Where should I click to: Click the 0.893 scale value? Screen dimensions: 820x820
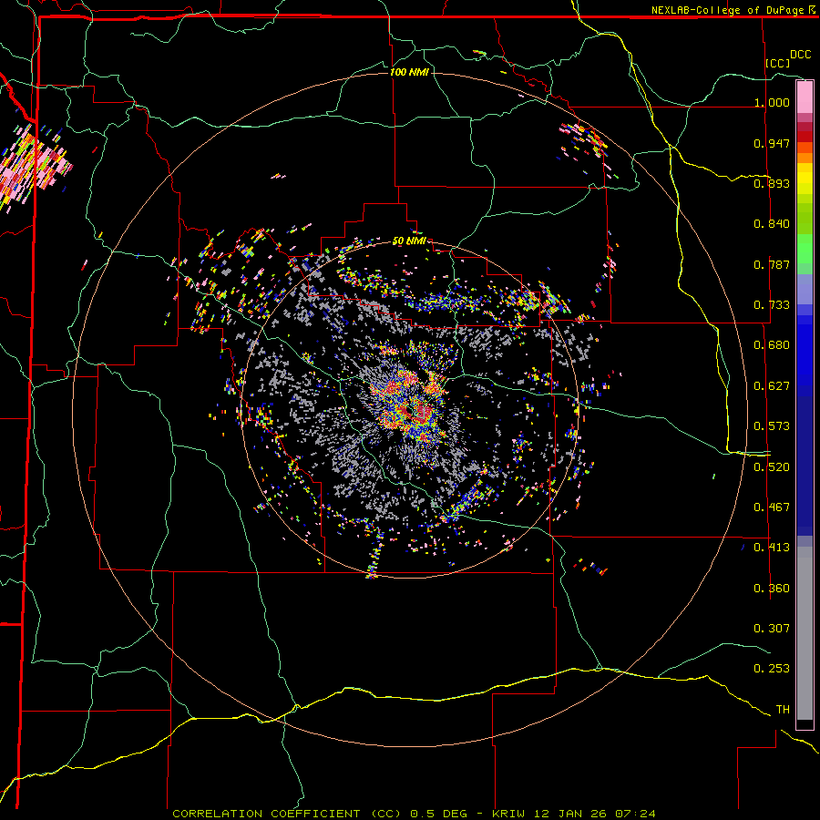[772, 183]
